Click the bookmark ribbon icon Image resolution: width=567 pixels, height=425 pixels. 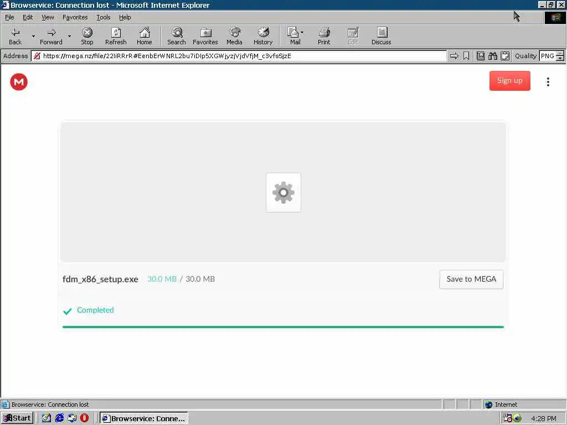(x=466, y=56)
